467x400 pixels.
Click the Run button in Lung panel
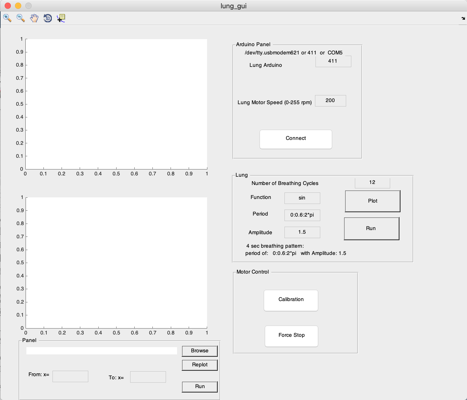pos(371,228)
